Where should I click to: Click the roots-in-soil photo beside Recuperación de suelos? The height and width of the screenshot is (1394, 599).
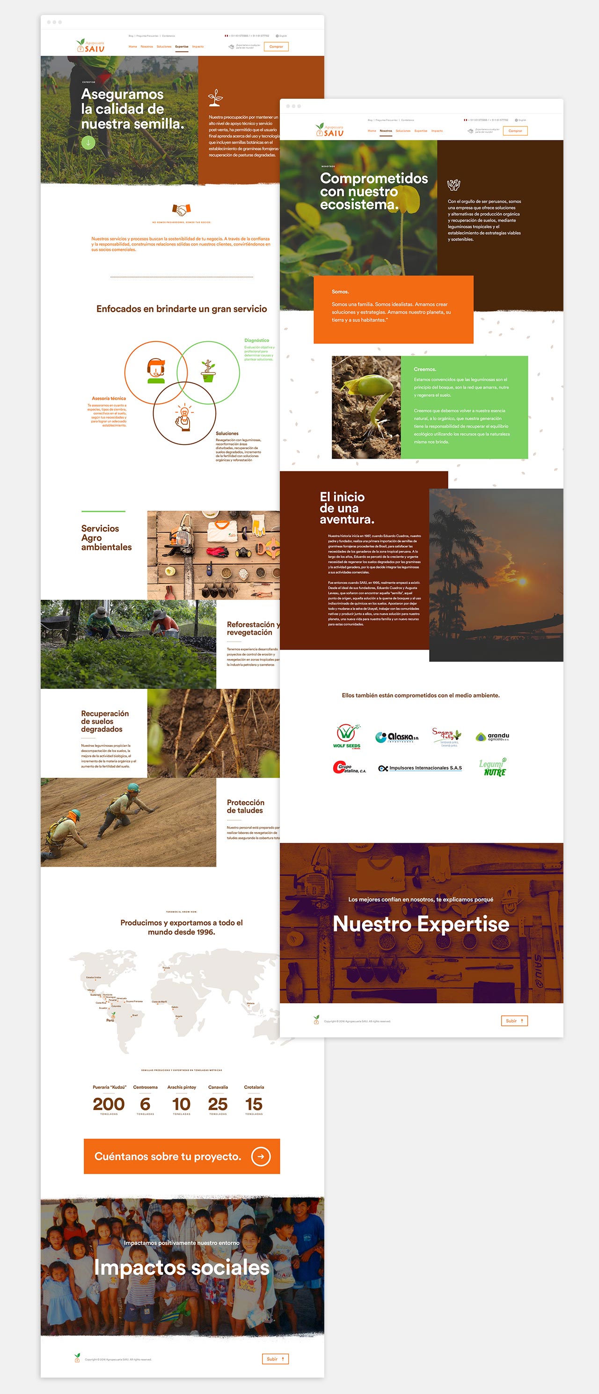213,733
